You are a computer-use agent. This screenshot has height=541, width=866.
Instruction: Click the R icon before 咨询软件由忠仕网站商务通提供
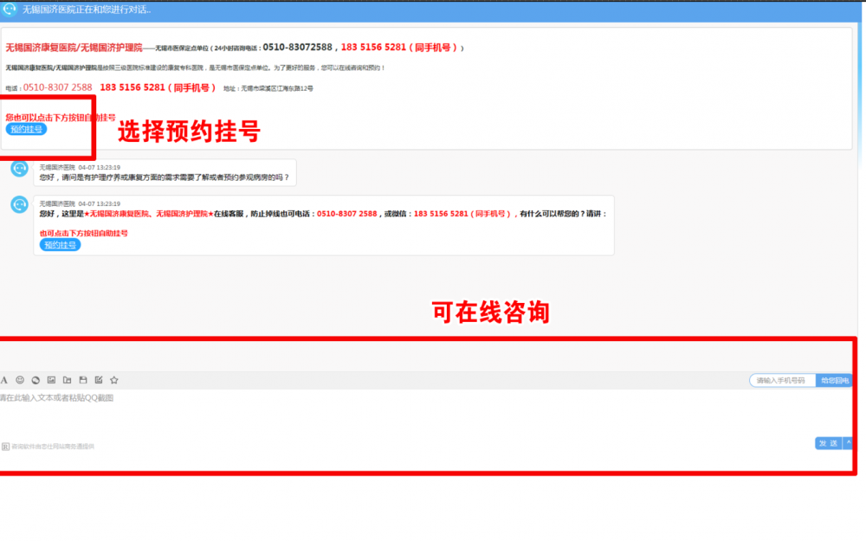click(x=5, y=447)
